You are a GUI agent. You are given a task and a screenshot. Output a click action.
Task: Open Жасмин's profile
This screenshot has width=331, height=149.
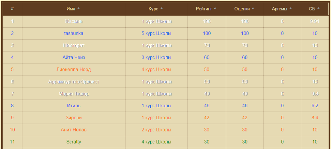74,21
